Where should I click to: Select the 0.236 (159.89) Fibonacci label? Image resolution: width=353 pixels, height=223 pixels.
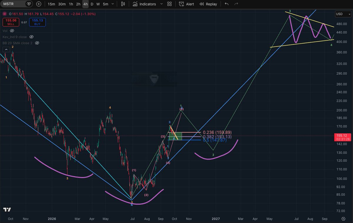[217, 133]
